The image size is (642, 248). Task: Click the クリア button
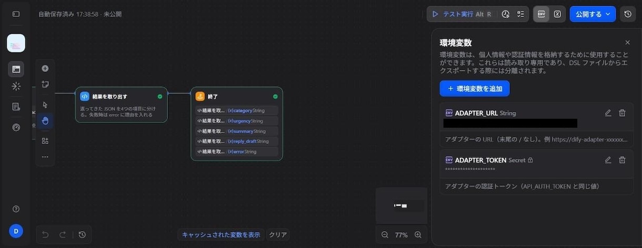click(x=278, y=235)
